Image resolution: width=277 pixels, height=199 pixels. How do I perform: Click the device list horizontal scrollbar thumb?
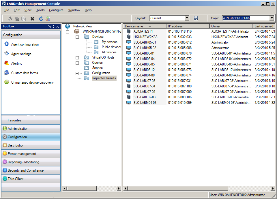[x=178, y=188]
